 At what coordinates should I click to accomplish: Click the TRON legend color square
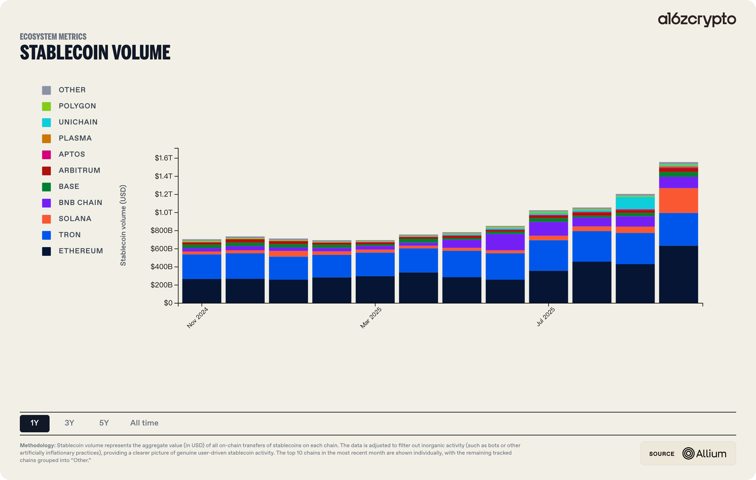46,235
